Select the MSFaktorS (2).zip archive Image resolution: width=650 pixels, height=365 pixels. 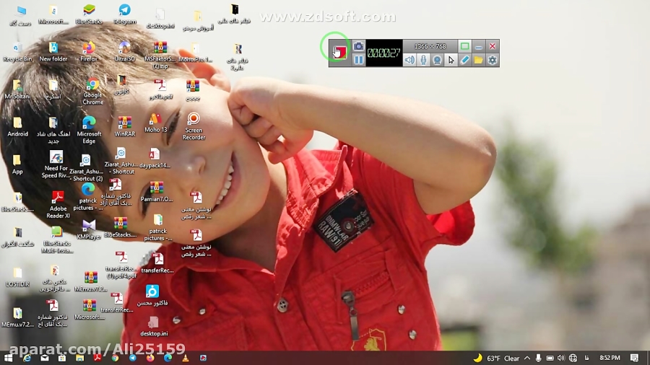click(160, 55)
